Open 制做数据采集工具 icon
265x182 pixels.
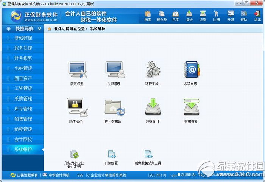tap(148, 157)
